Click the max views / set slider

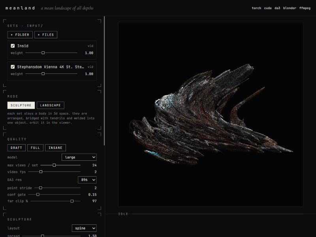click(60, 165)
